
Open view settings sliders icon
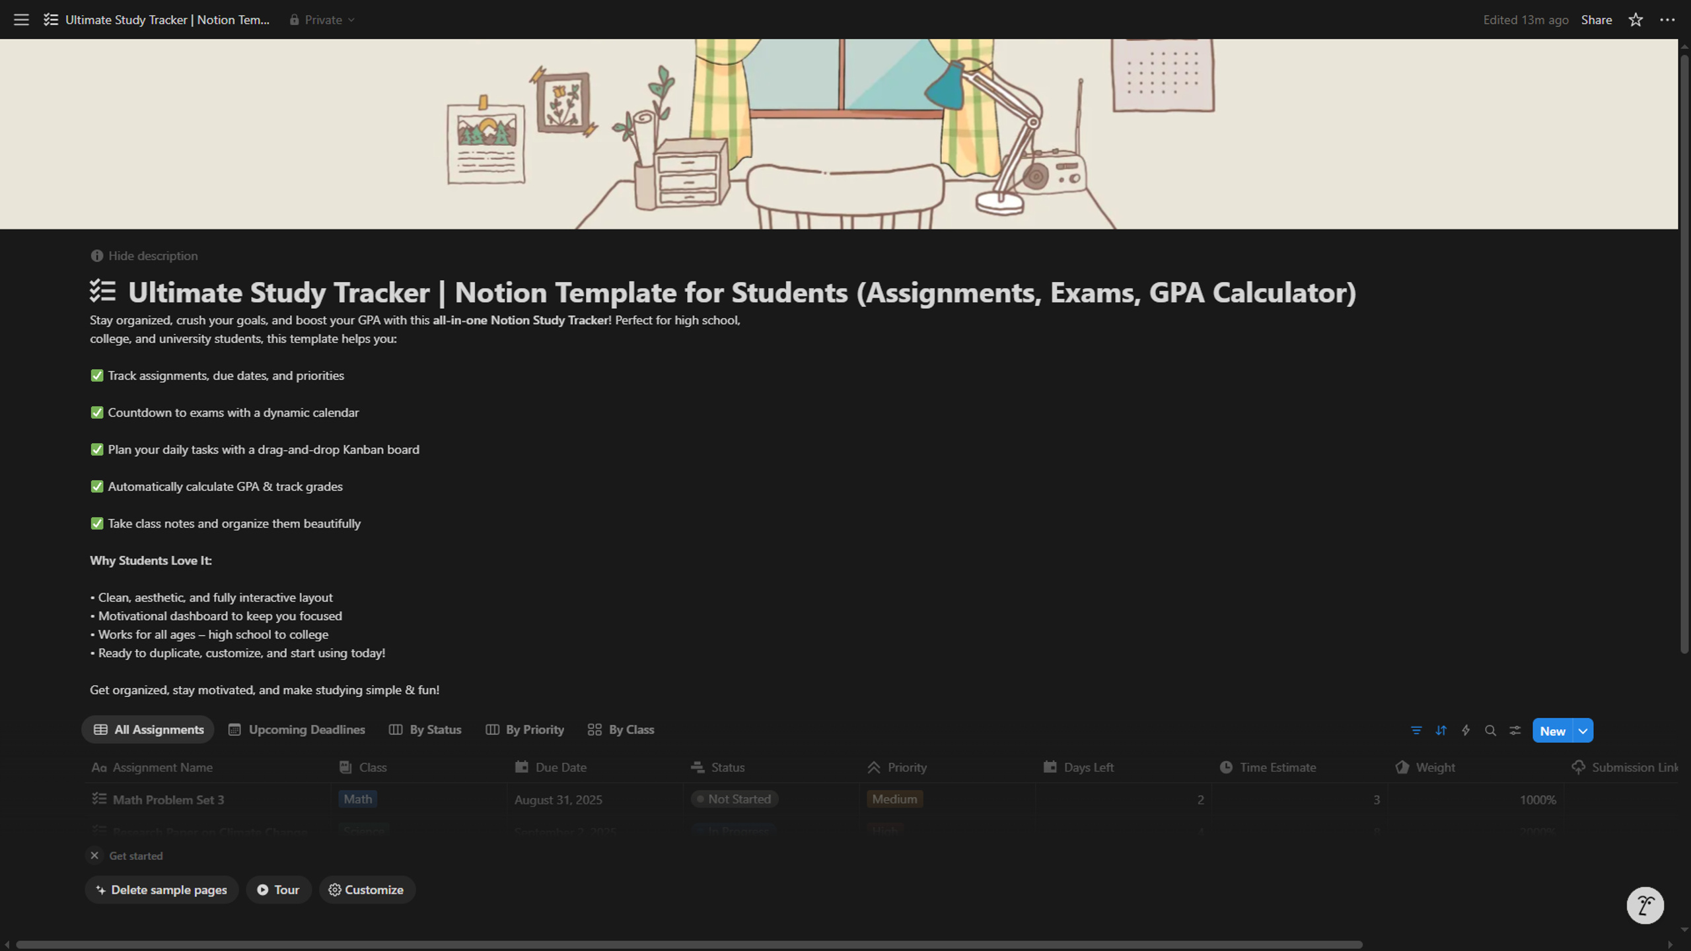point(1515,730)
